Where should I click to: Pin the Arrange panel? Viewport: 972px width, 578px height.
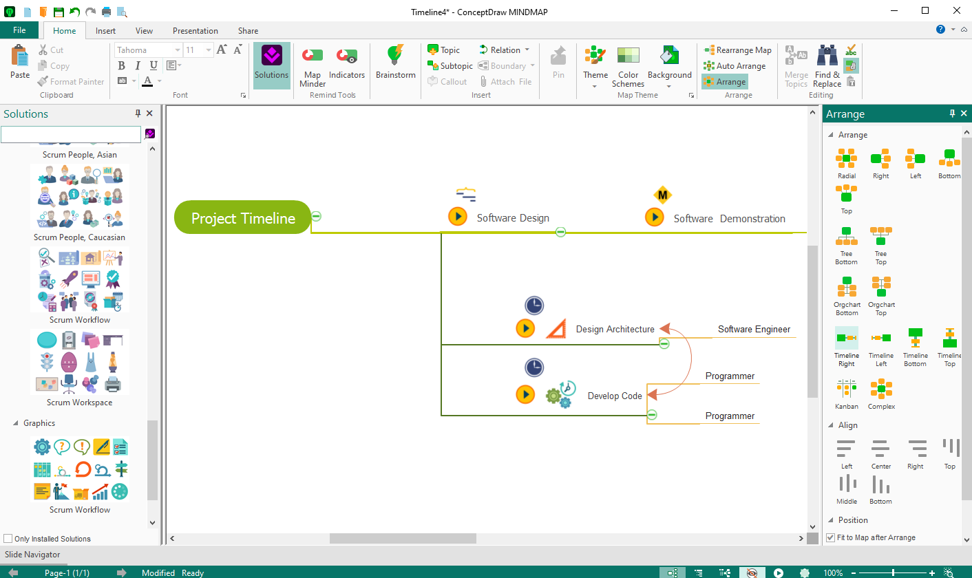(952, 114)
